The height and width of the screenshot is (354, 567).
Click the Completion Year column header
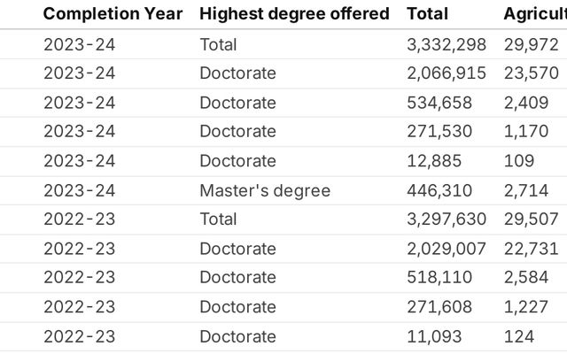113,14
